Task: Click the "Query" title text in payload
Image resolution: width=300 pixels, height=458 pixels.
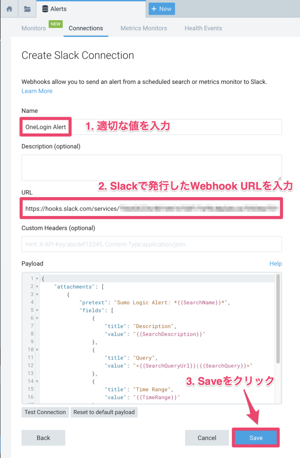Action: click(144, 358)
